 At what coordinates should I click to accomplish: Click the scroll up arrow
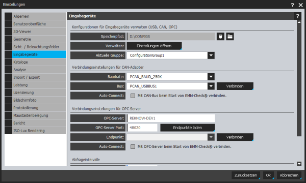click(299, 22)
